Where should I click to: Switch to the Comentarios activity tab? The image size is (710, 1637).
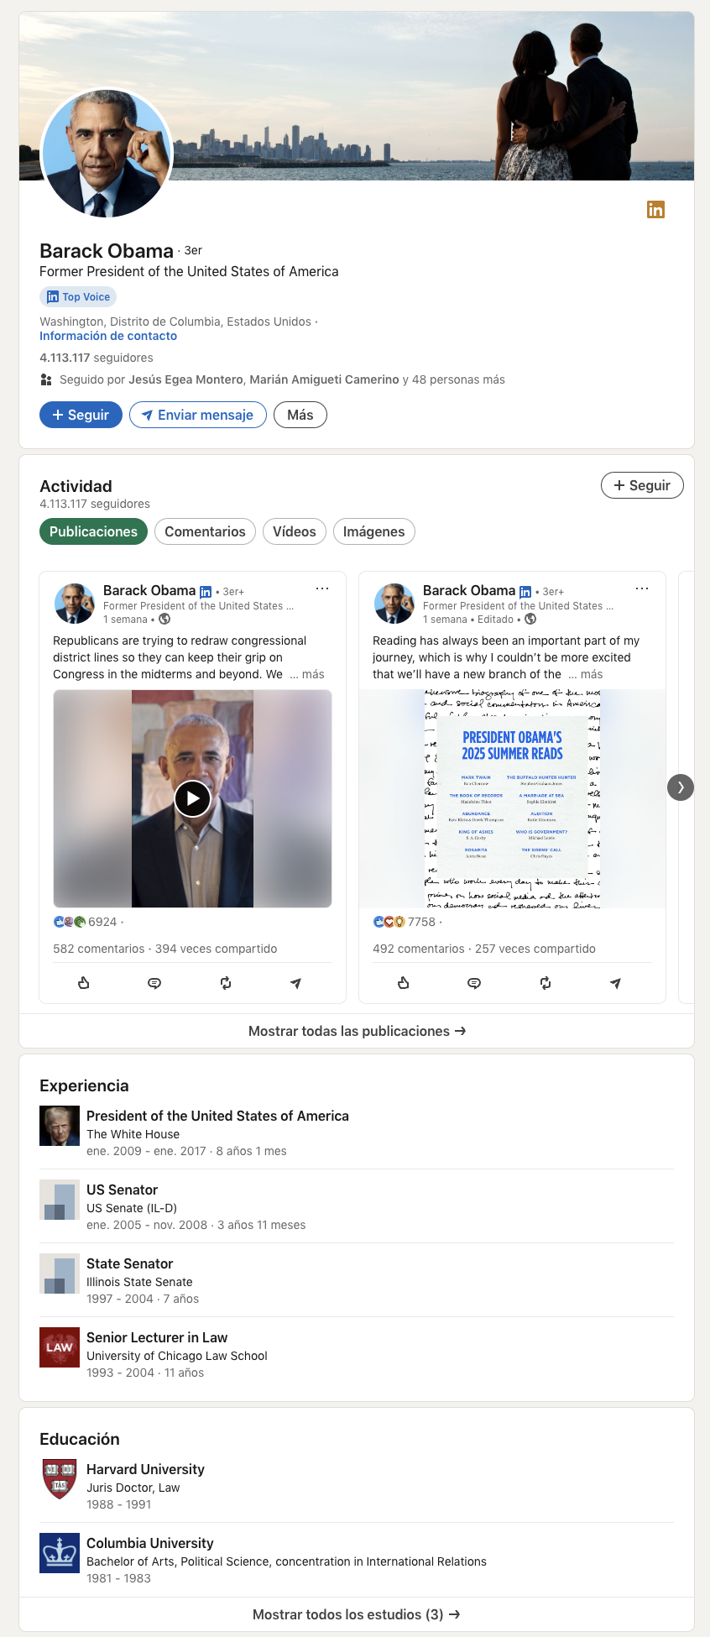[x=205, y=531]
